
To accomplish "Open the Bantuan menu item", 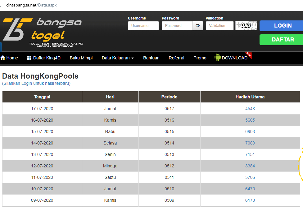I will (x=151, y=58).
